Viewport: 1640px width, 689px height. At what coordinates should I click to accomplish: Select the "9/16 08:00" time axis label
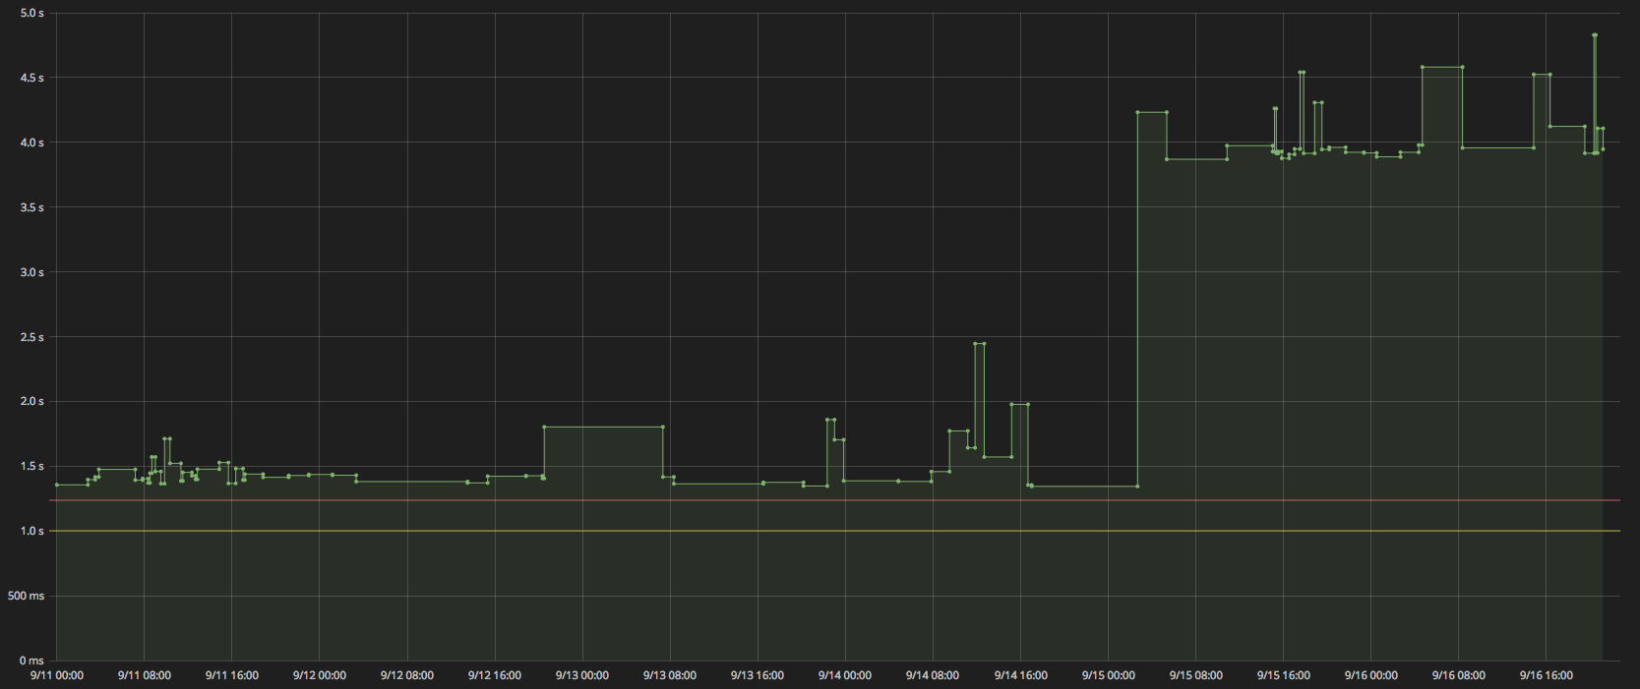click(x=1459, y=675)
